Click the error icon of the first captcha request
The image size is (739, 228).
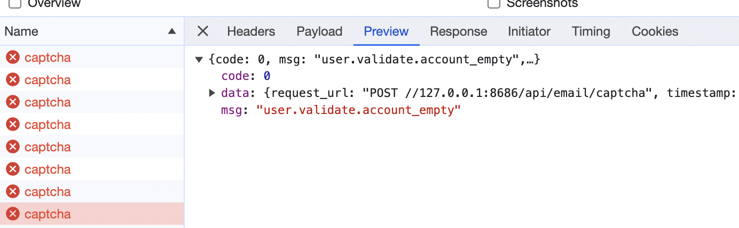[x=13, y=58]
